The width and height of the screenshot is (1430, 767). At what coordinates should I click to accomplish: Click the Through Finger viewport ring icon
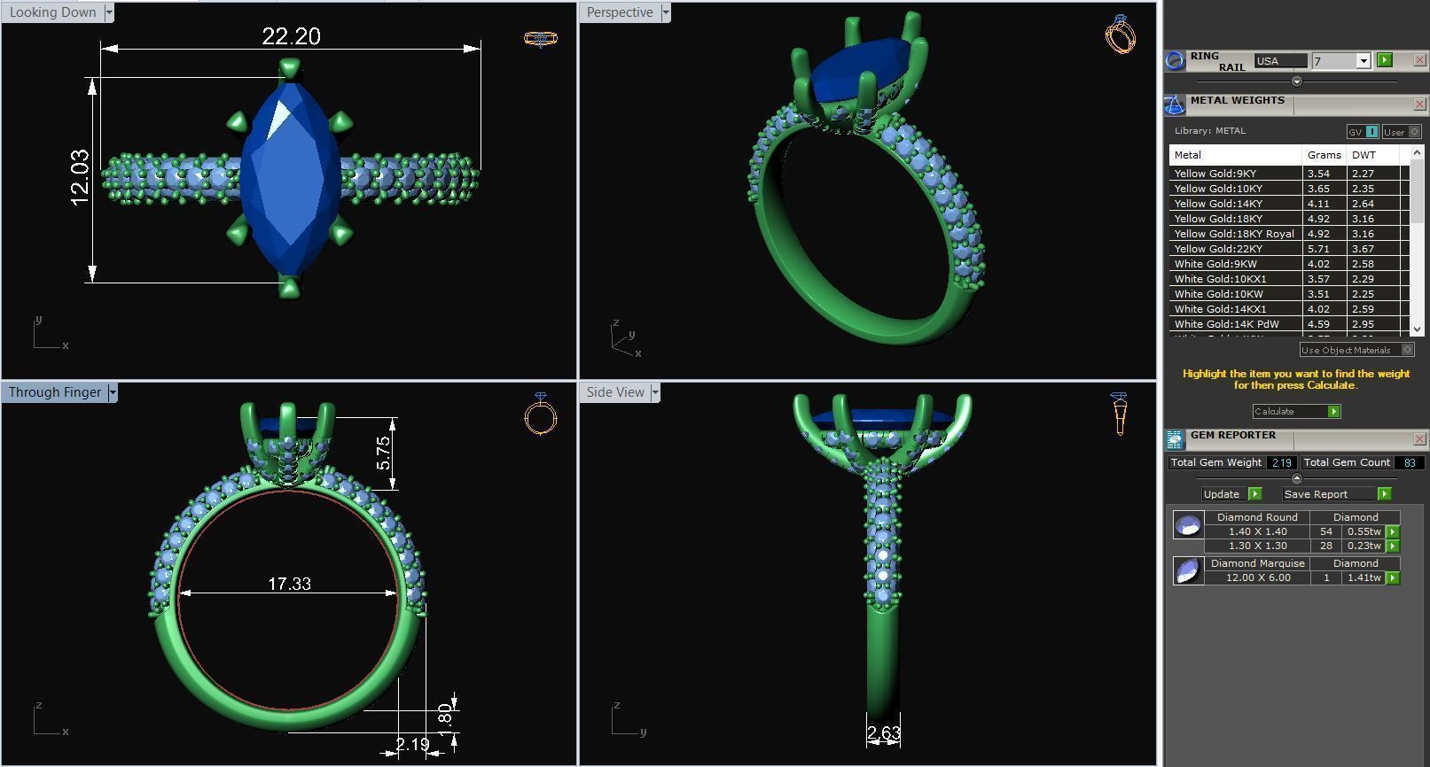541,414
